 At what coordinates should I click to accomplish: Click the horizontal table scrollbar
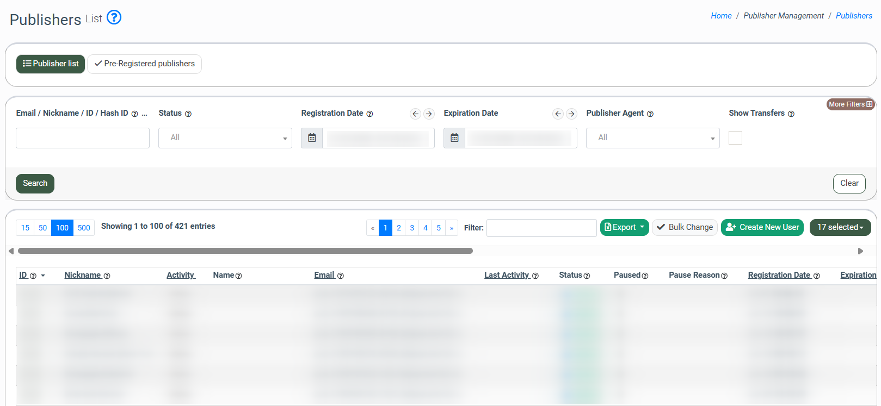245,251
